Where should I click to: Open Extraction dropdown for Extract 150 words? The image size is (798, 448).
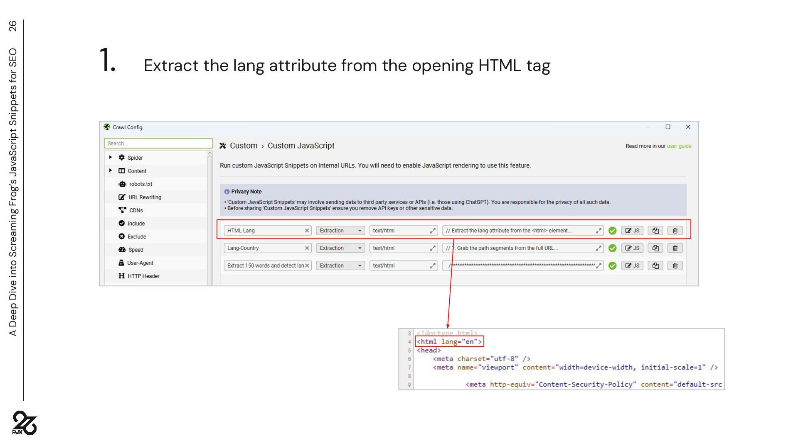[x=340, y=265]
